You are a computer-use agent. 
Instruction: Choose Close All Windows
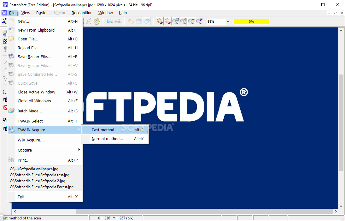[45, 101]
